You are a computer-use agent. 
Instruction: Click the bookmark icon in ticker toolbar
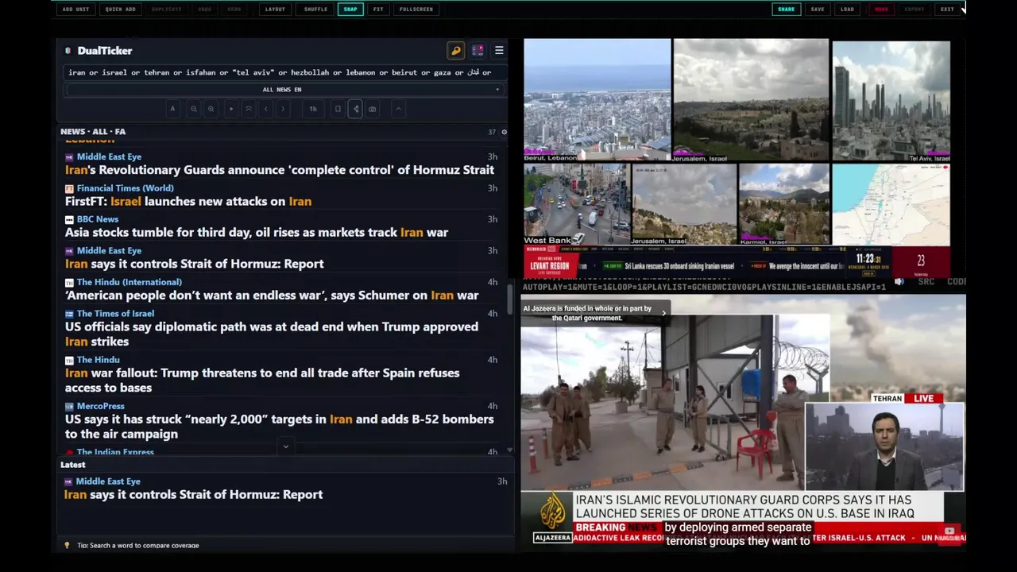pos(338,109)
